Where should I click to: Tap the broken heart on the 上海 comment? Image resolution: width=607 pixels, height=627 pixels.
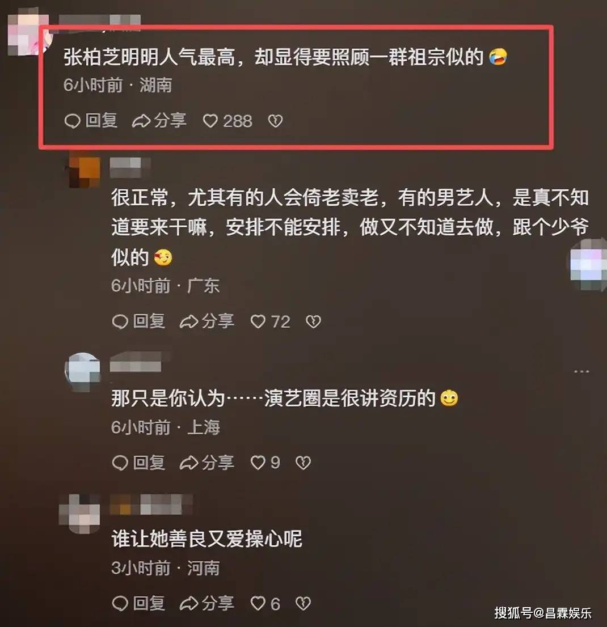point(303,463)
